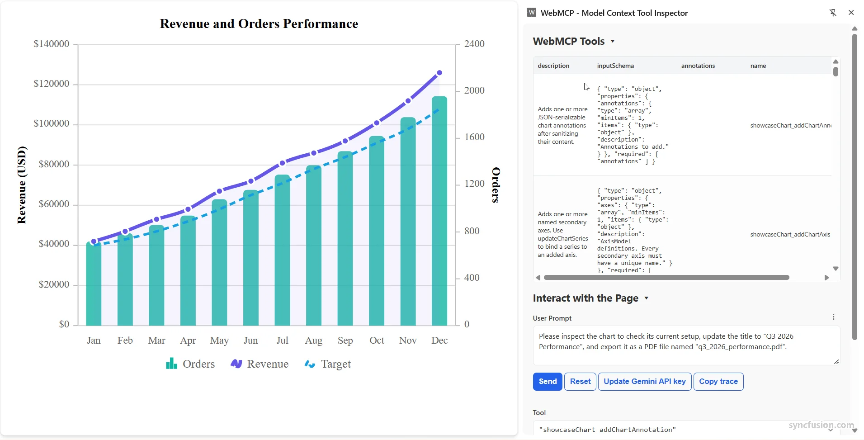Click the panel vertical scrollbar thumb
The image size is (864, 440).
855,187
